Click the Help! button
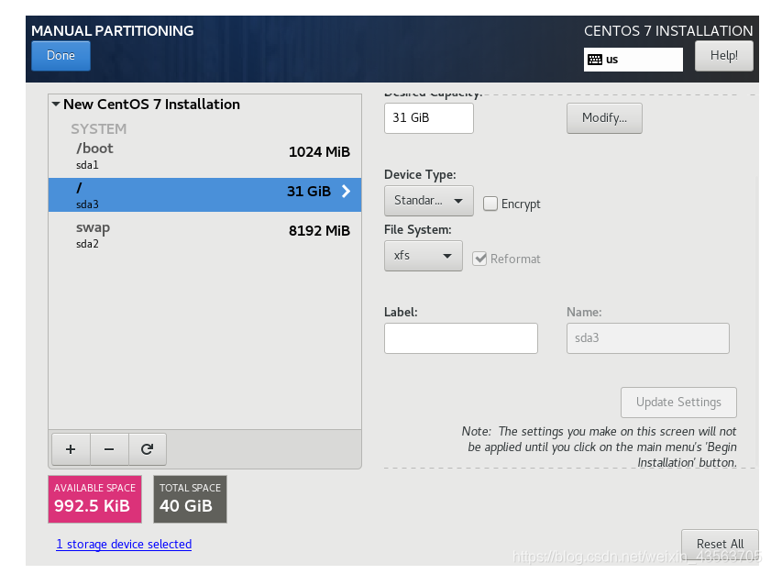The image size is (771, 574). 724,56
